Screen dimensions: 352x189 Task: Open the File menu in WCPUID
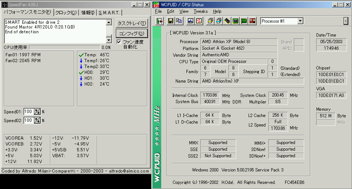tap(158, 11)
